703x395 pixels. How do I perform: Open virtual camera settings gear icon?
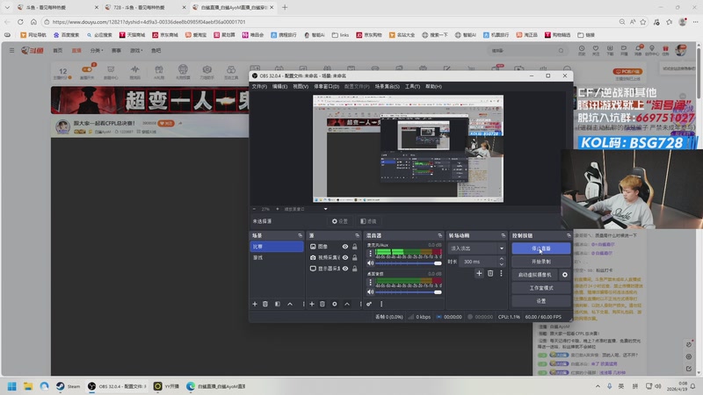(565, 275)
